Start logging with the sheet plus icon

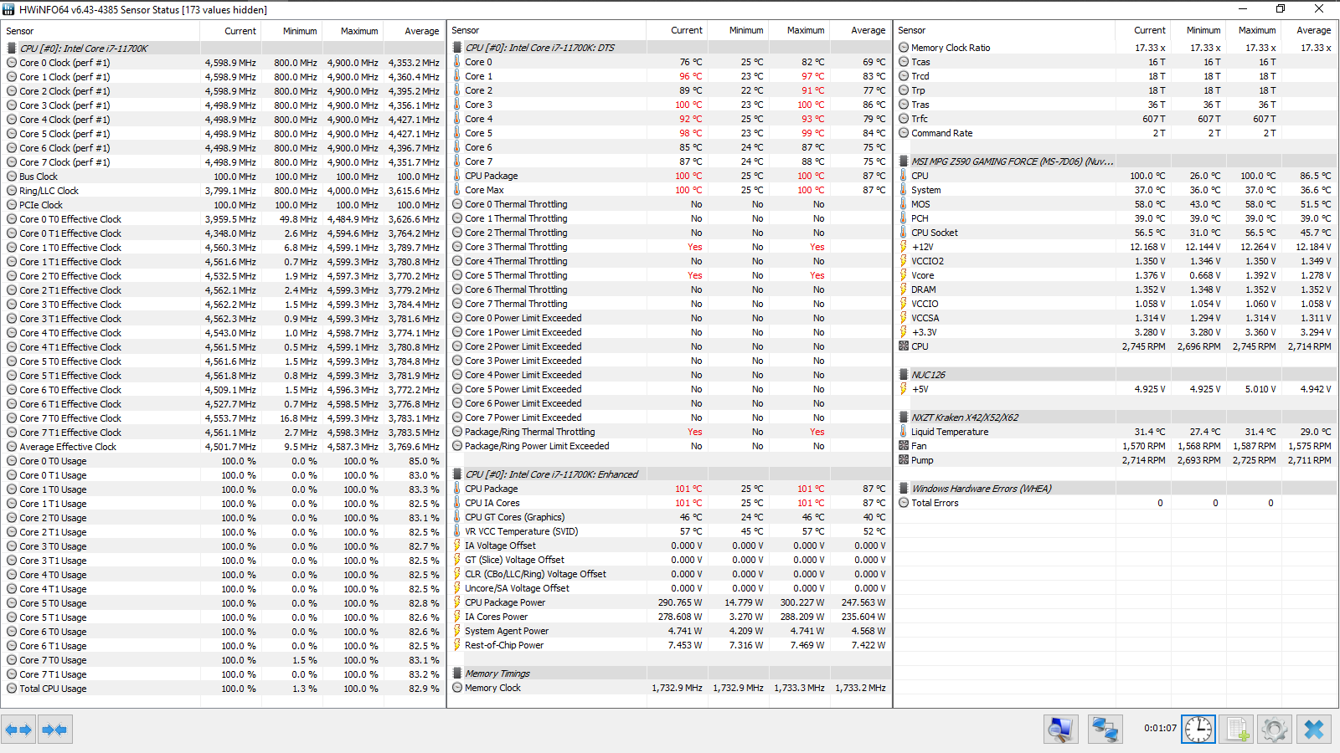[1236, 730]
